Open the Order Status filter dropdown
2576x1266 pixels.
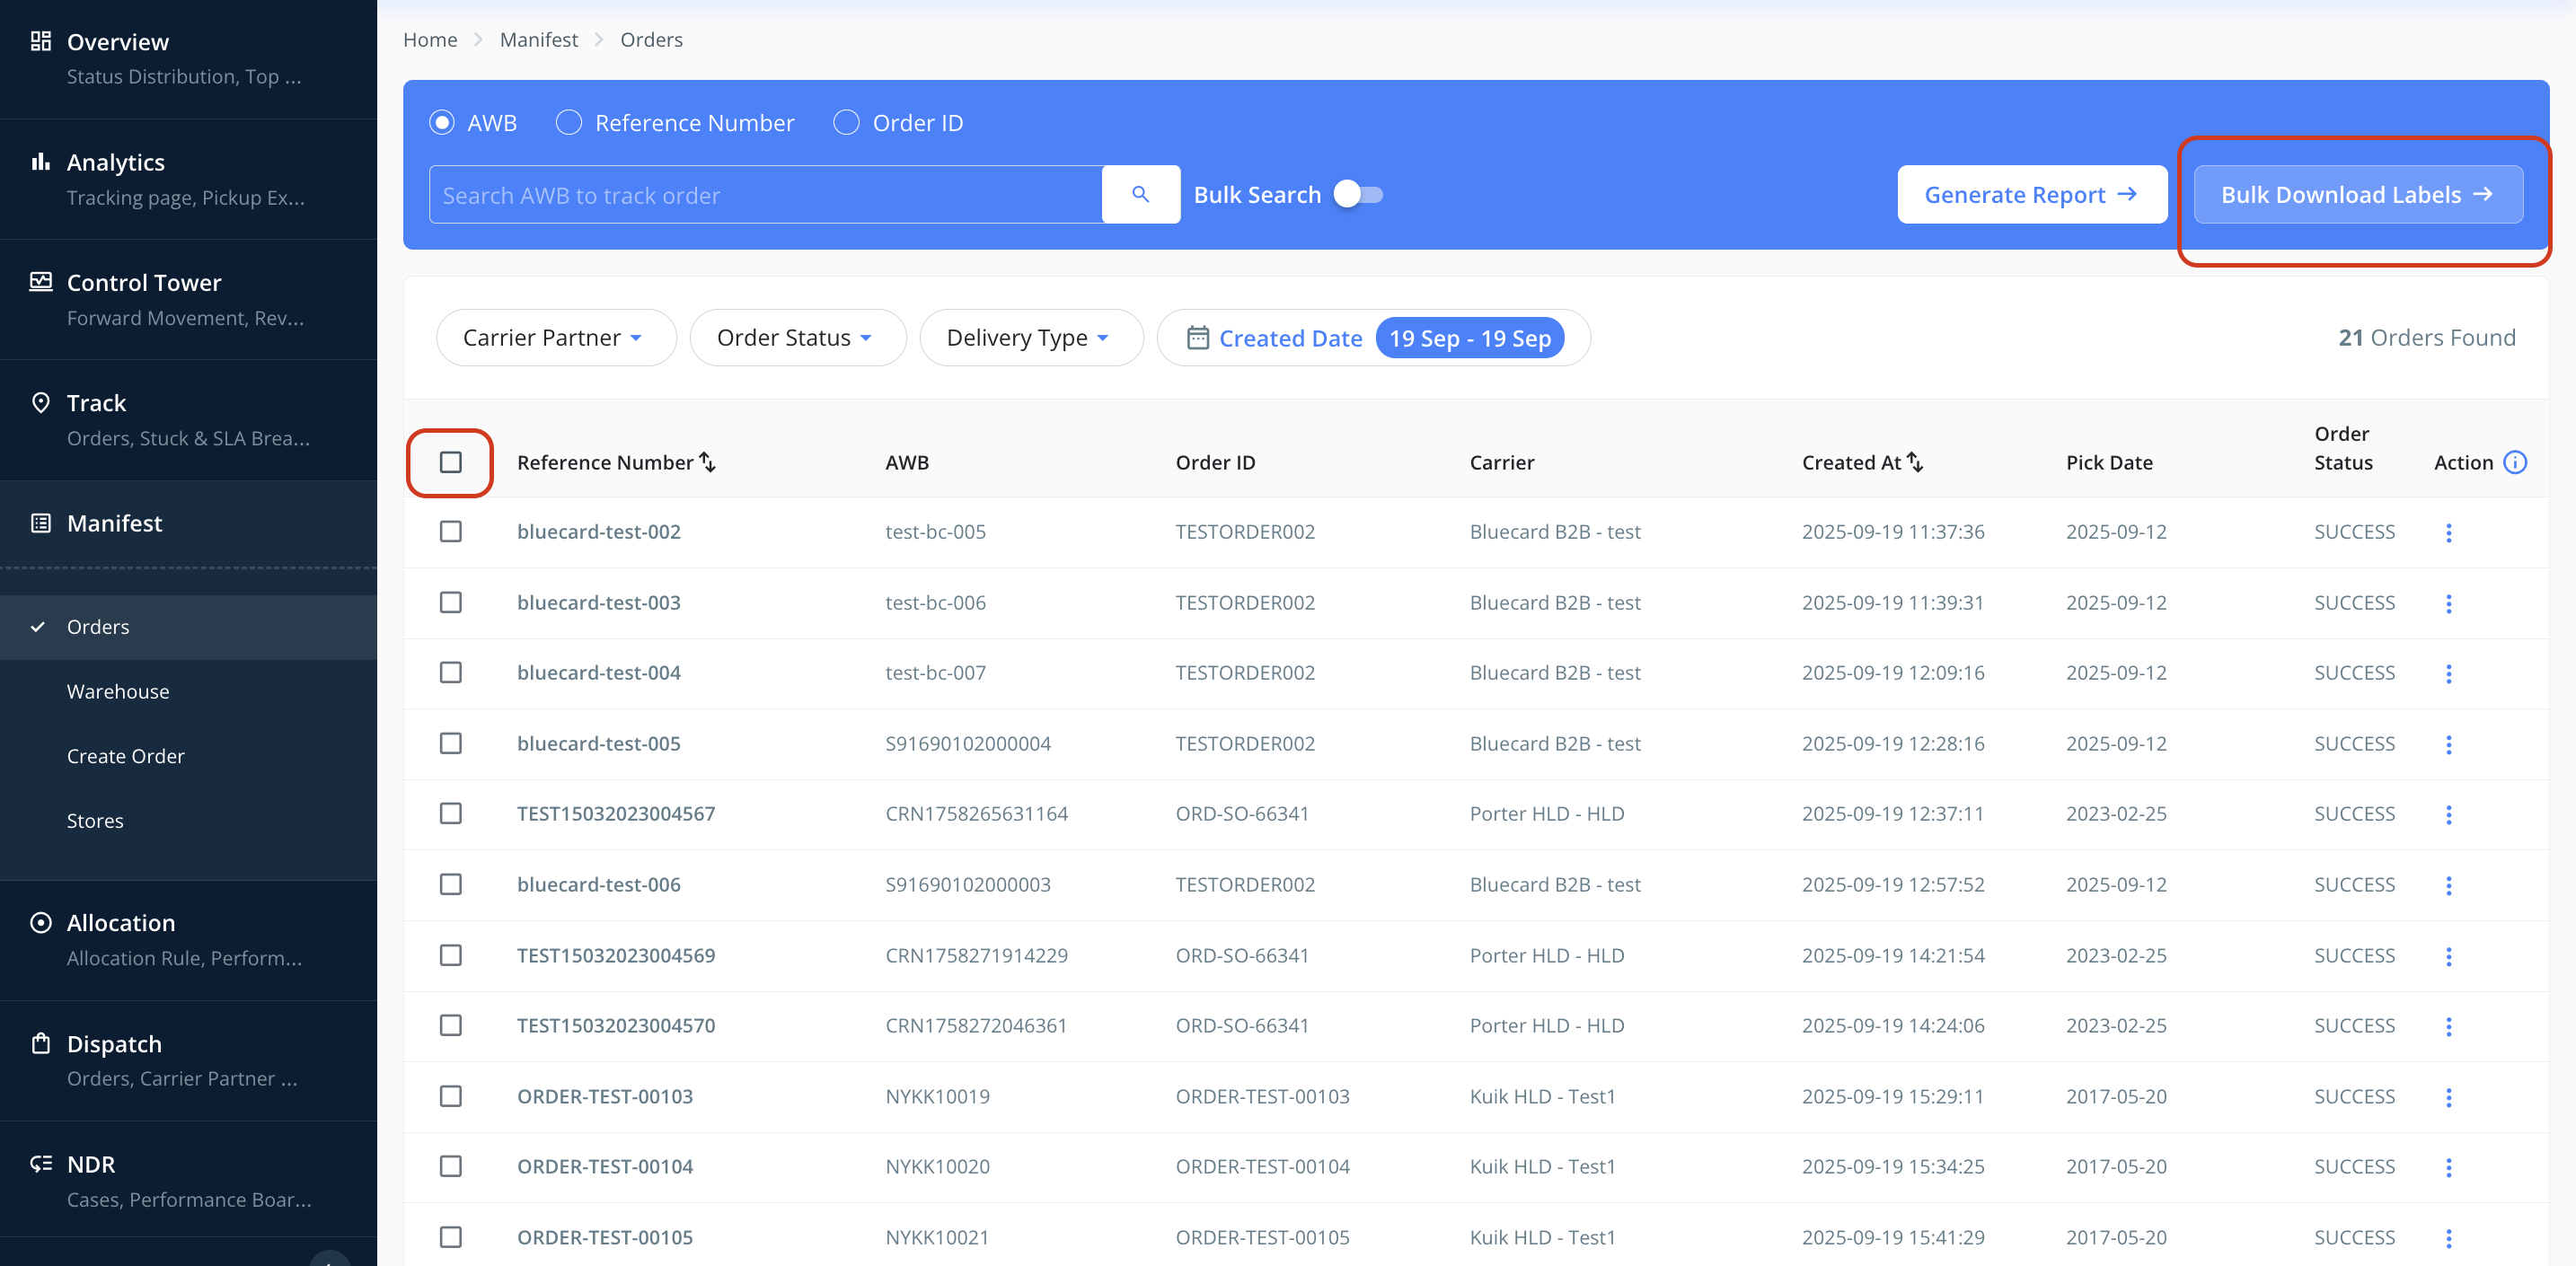click(796, 338)
